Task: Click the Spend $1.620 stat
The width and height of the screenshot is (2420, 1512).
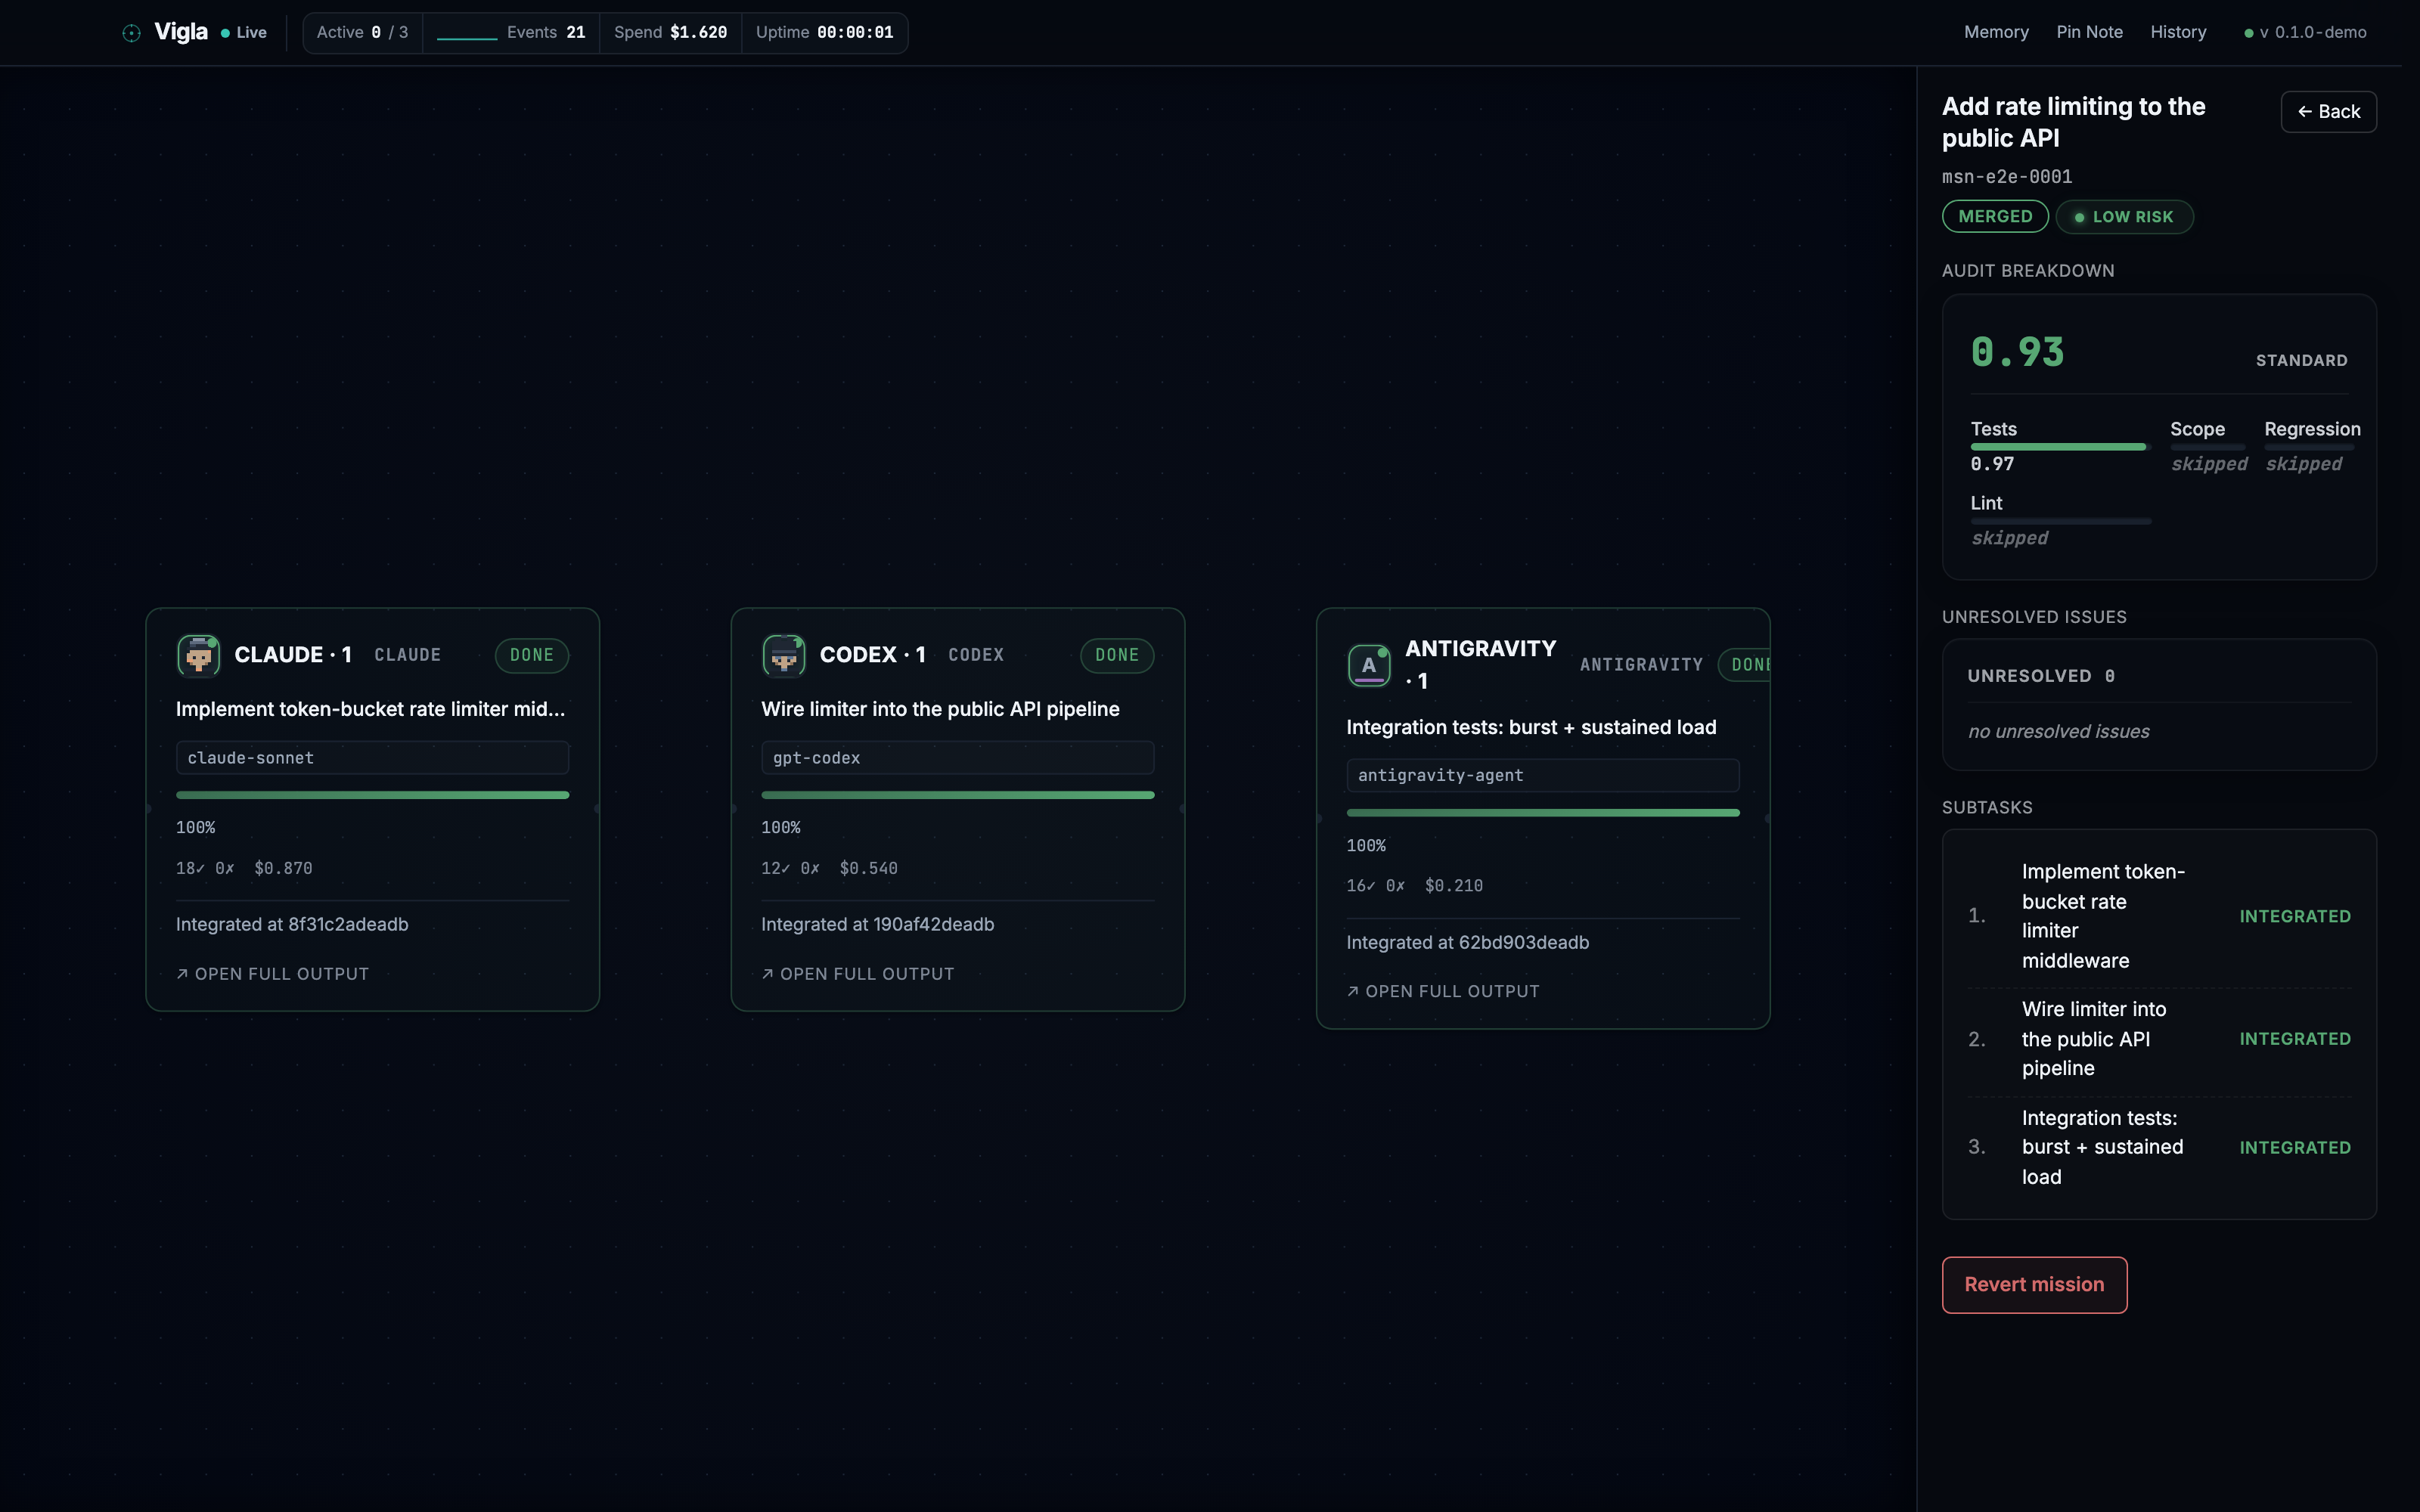Action: 670,33
